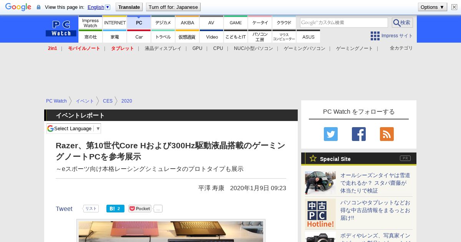Screen dimensions: 461x242
Task: Save article with the Pocket button
Action: click(x=140, y=209)
